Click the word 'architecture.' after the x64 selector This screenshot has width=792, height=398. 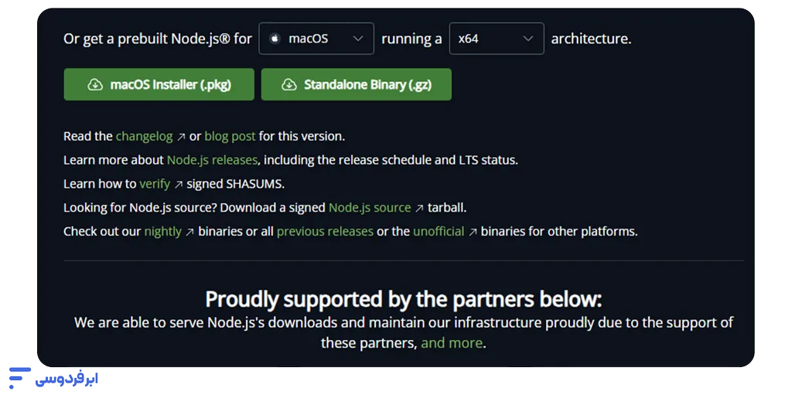click(x=591, y=39)
